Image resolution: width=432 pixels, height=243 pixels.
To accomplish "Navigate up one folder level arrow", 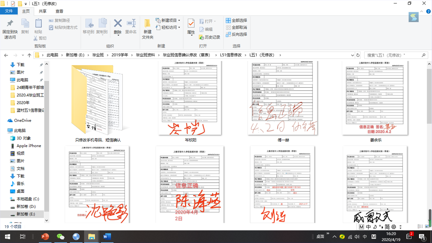I will pyautogui.click(x=29, y=55).
